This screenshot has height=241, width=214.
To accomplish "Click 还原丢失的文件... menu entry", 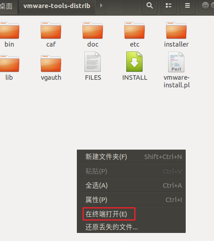I will pos(131,227).
